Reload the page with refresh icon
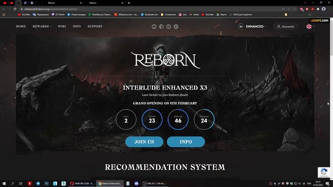 (15, 9)
